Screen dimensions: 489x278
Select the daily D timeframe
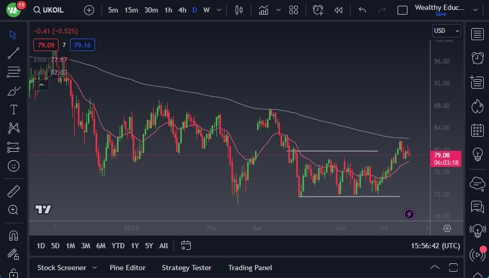pos(194,10)
